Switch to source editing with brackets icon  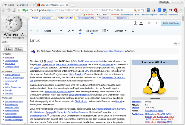click(x=157, y=23)
